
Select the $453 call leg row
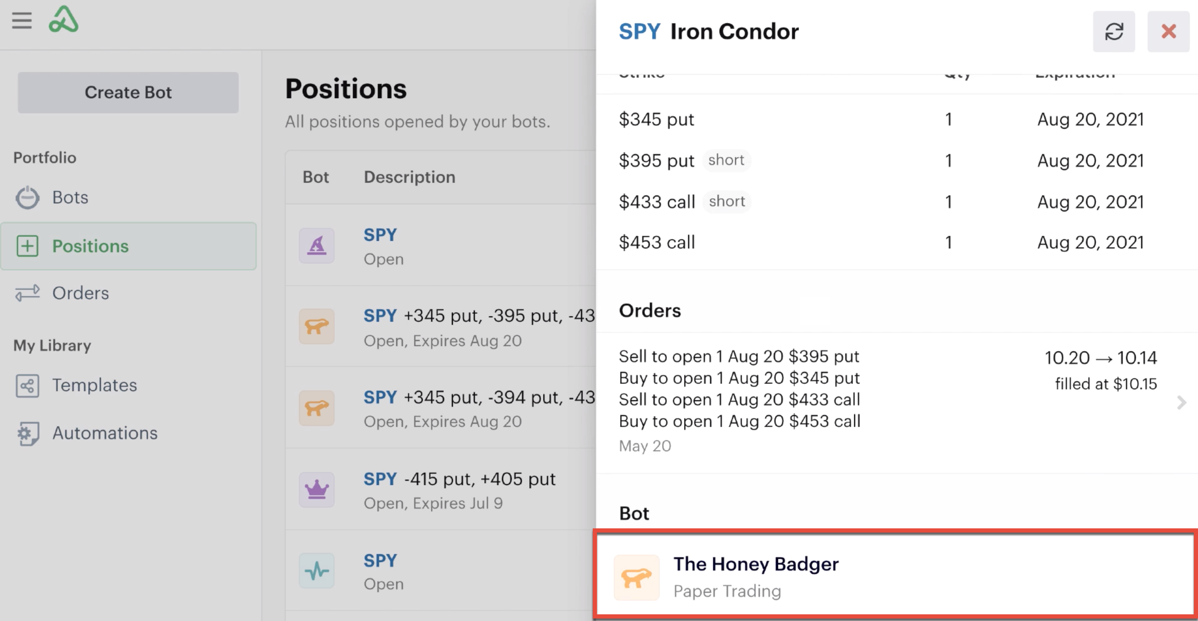coord(897,242)
